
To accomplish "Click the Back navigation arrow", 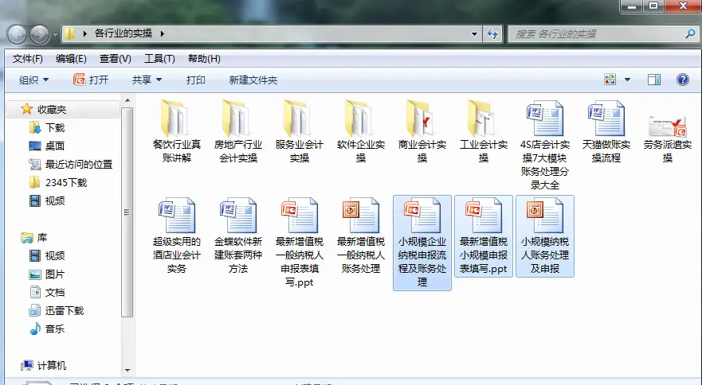I will [x=17, y=34].
